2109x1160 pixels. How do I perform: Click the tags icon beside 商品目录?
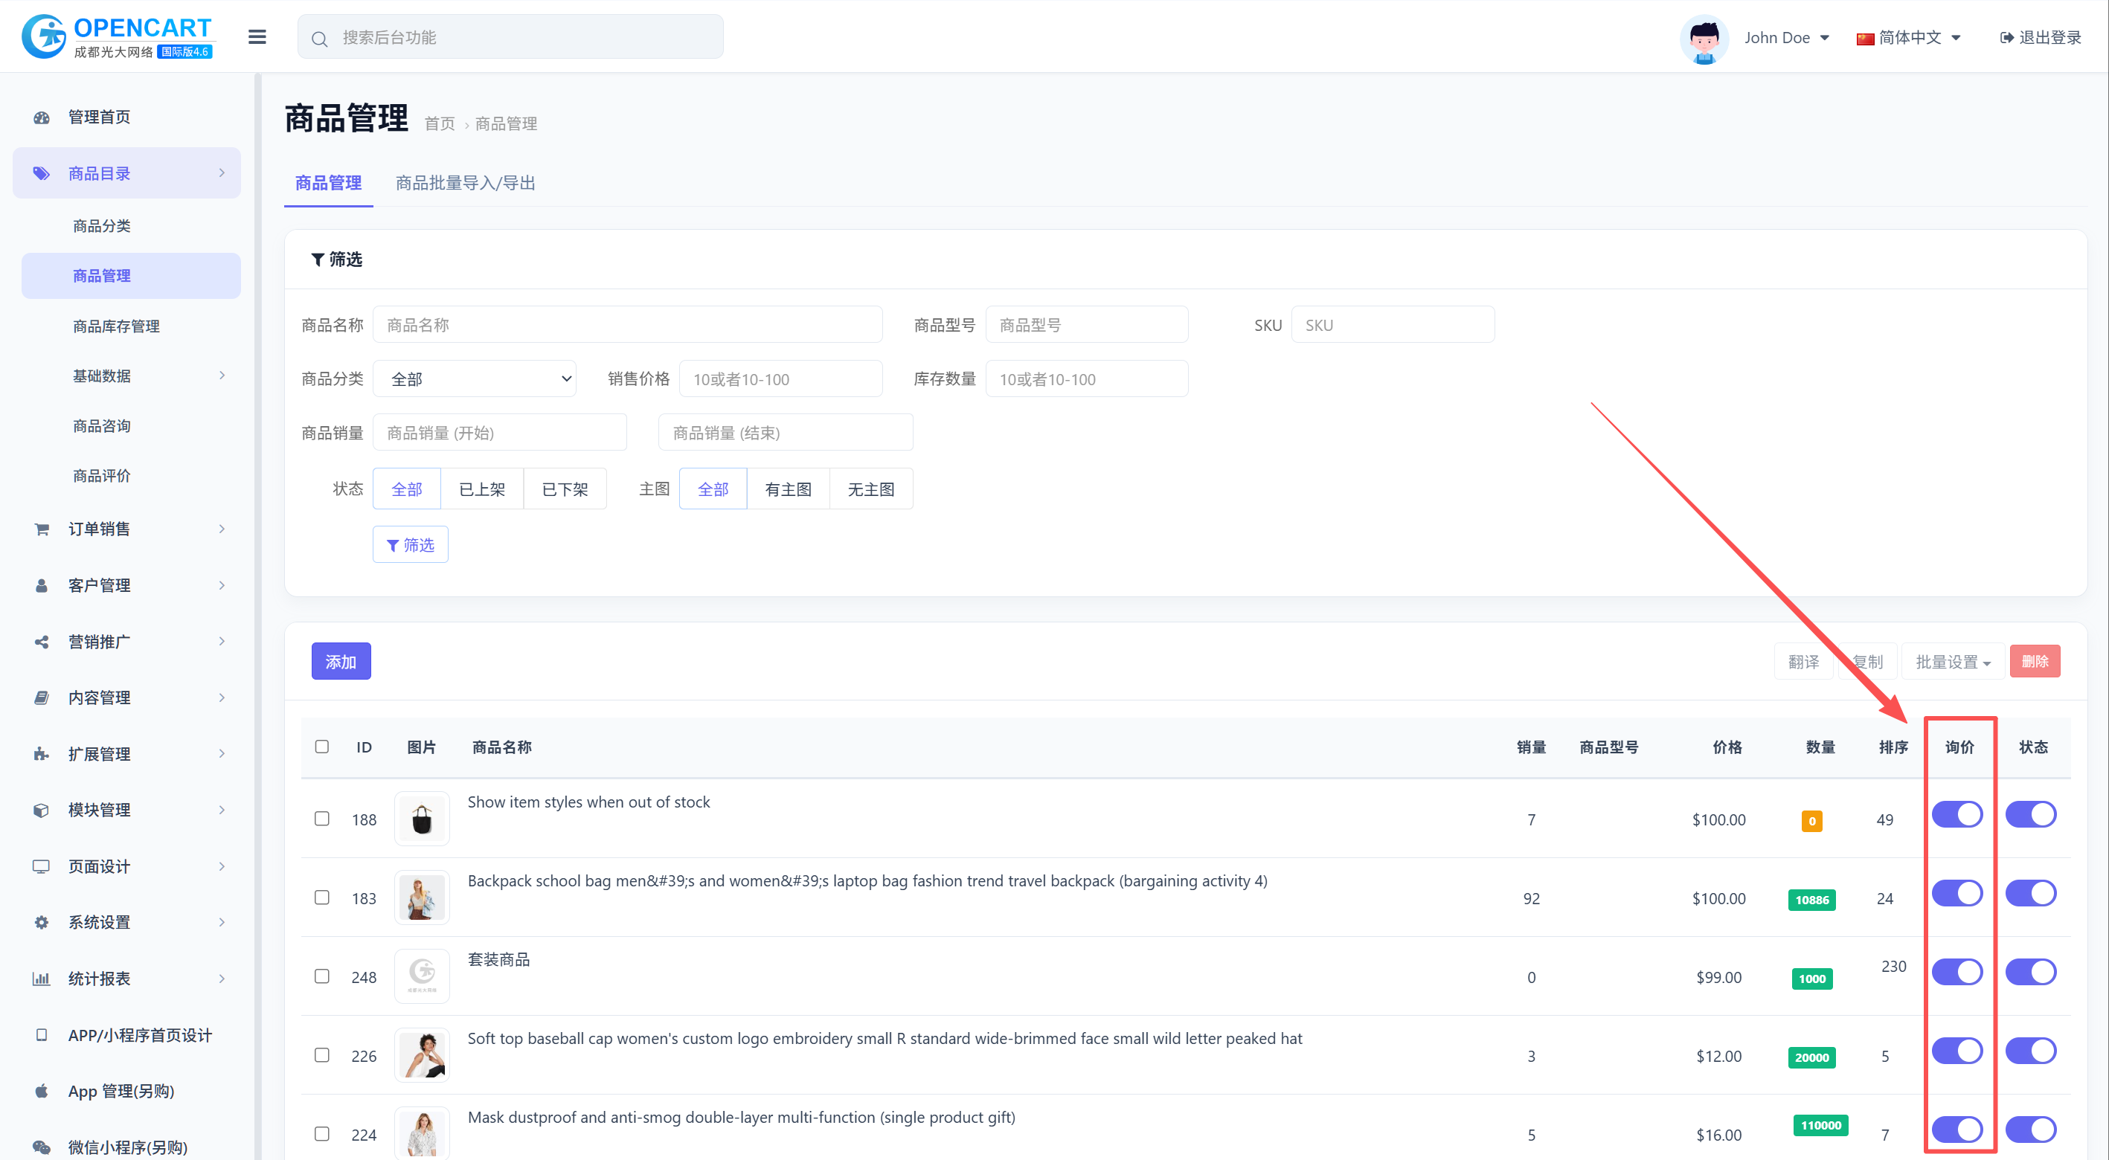pyautogui.click(x=41, y=173)
